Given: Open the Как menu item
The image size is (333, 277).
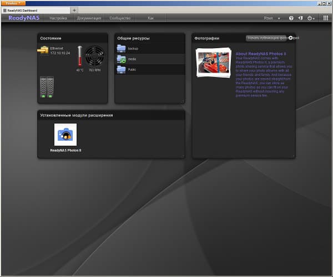Looking at the screenshot, I should [150, 18].
